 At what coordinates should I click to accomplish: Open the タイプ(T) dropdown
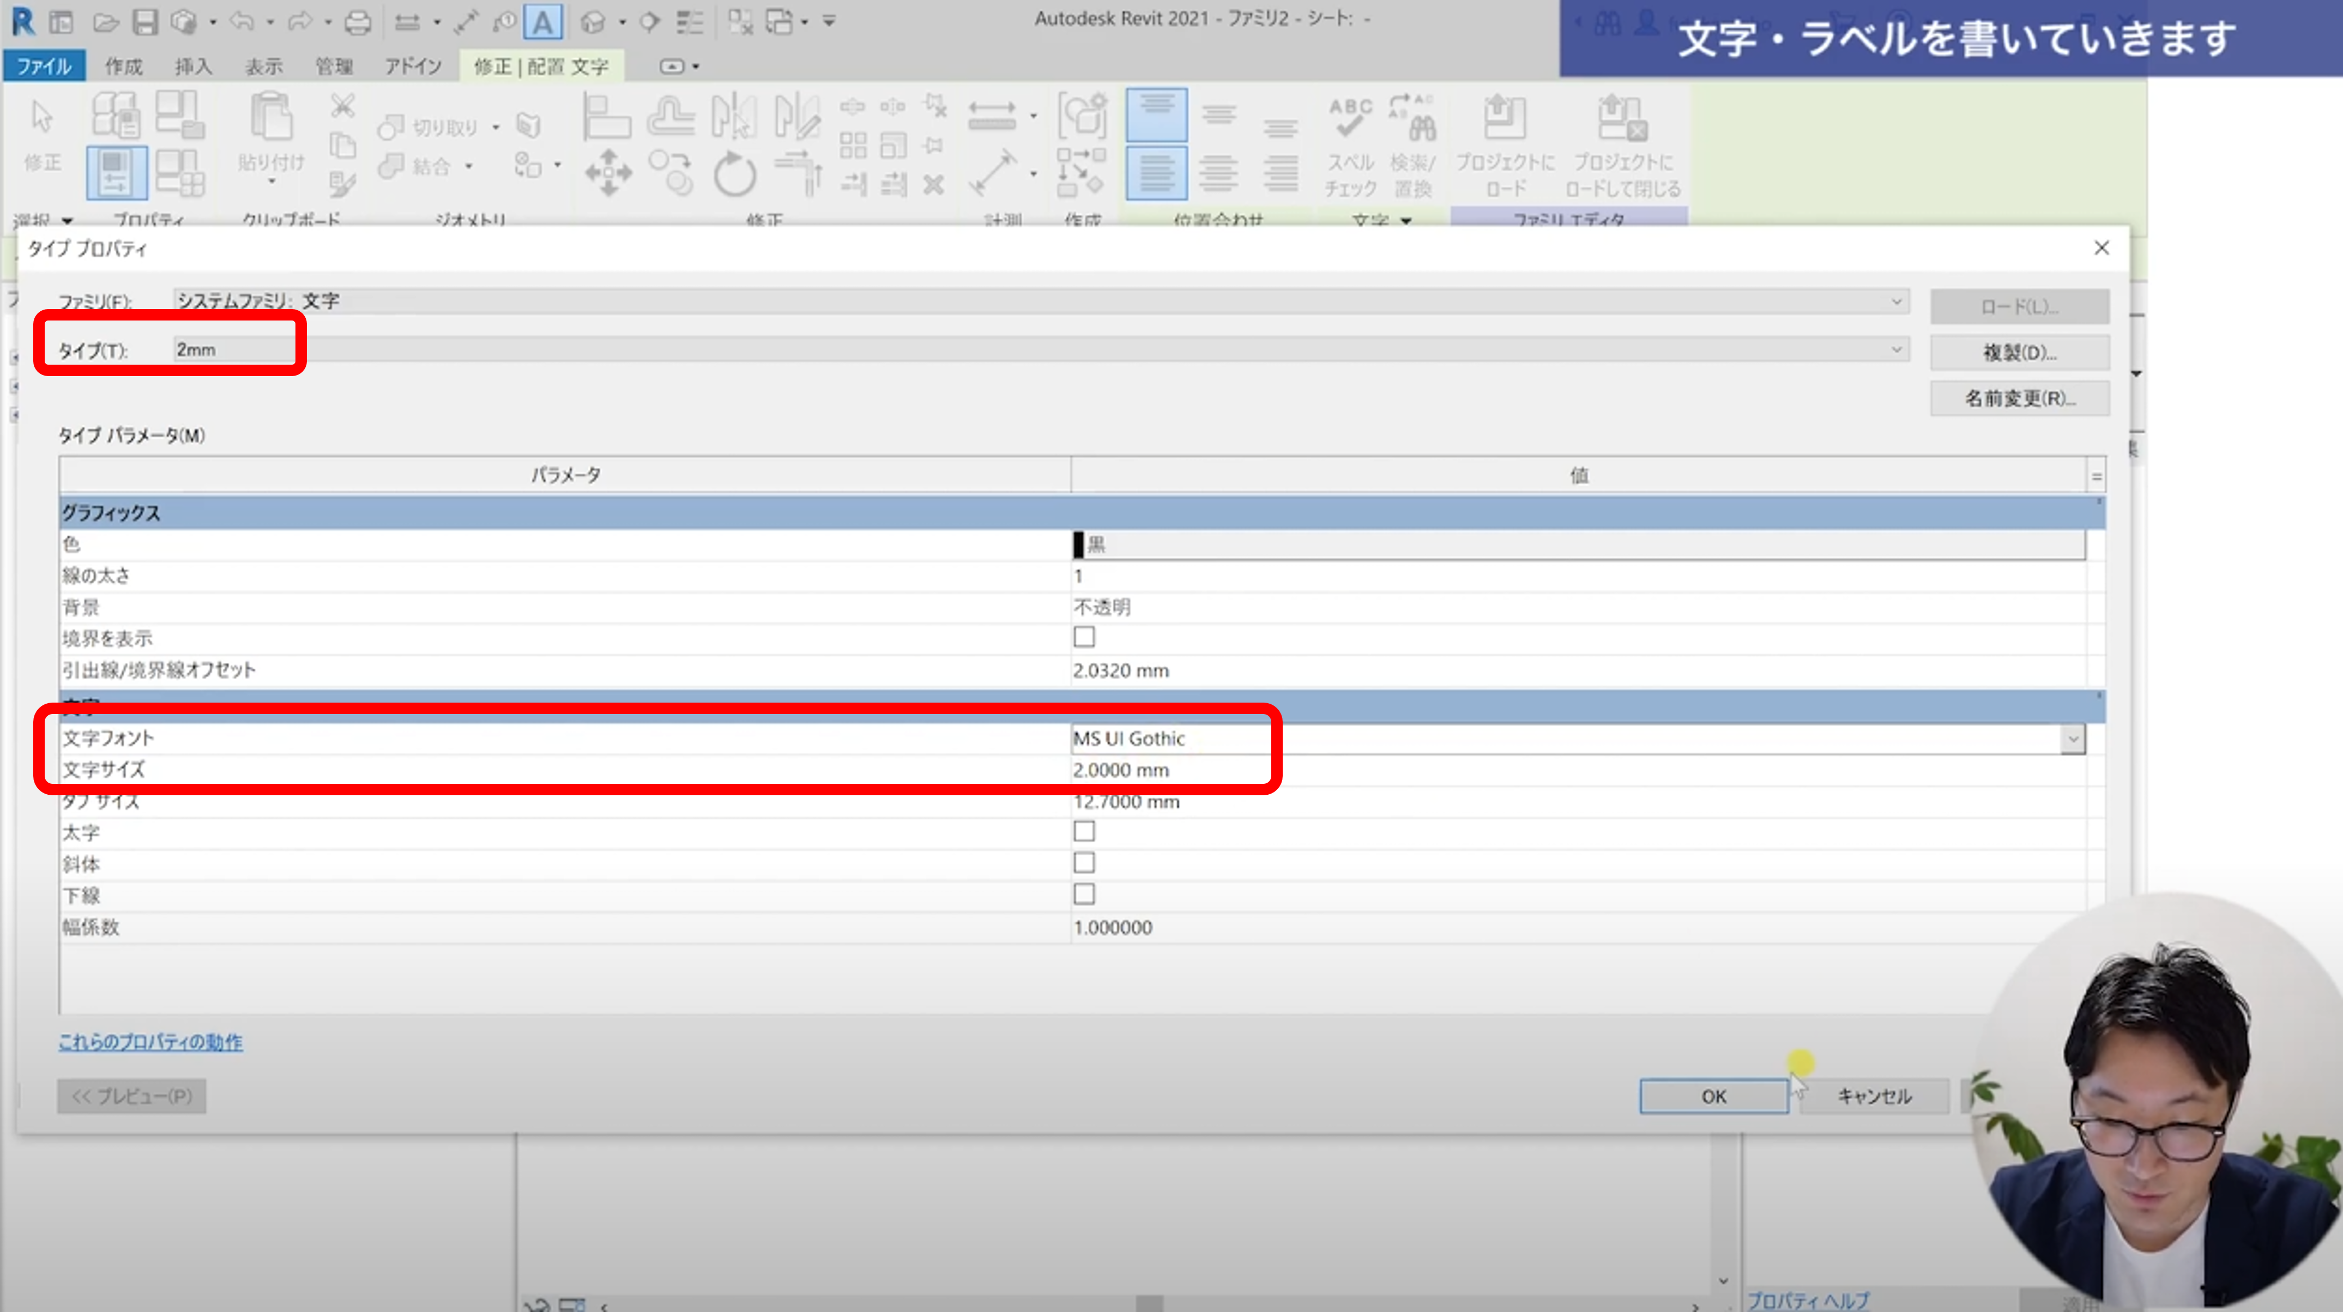click(1895, 350)
